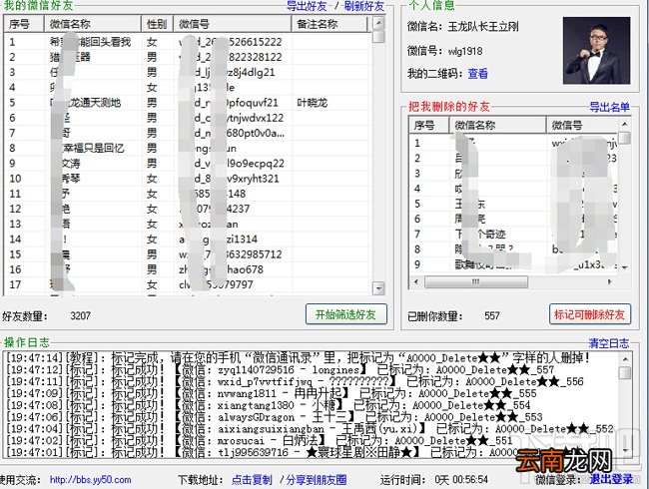Image resolution: width=649 pixels, height=489 pixels.
Task: Click deleted-friends horizontal scrollbar thumb
Action: pos(476,281)
